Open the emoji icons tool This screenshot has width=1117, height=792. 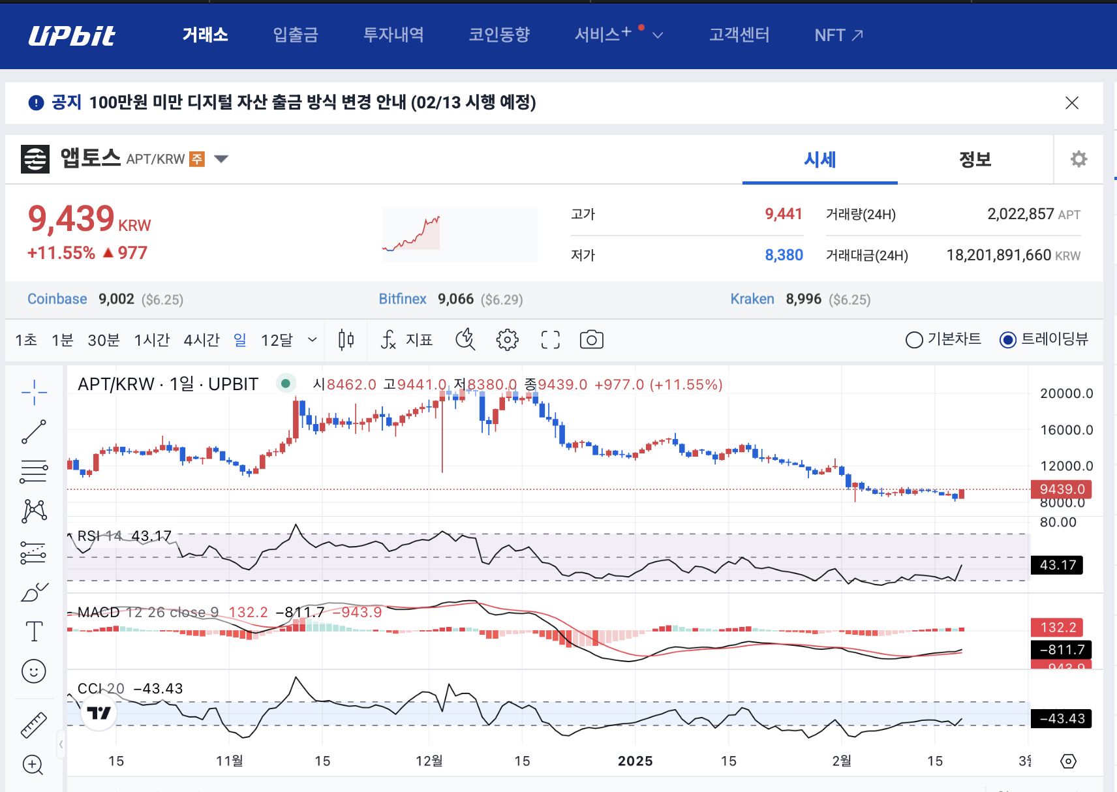tap(34, 671)
